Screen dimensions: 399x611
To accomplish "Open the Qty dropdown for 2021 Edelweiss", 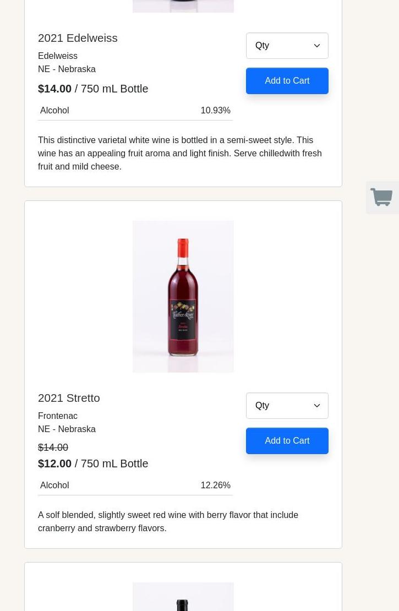I will pyautogui.click(x=287, y=46).
